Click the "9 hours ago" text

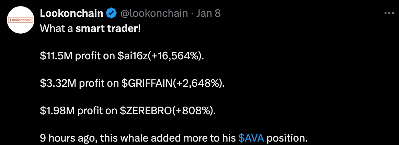coord(64,138)
